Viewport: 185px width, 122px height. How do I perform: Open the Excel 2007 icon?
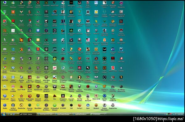coord(5,88)
